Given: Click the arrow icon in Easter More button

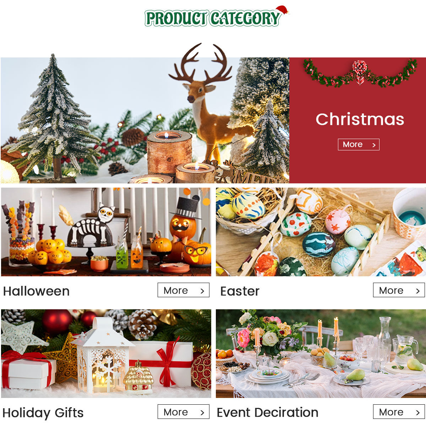Looking at the screenshot, I should point(418,291).
